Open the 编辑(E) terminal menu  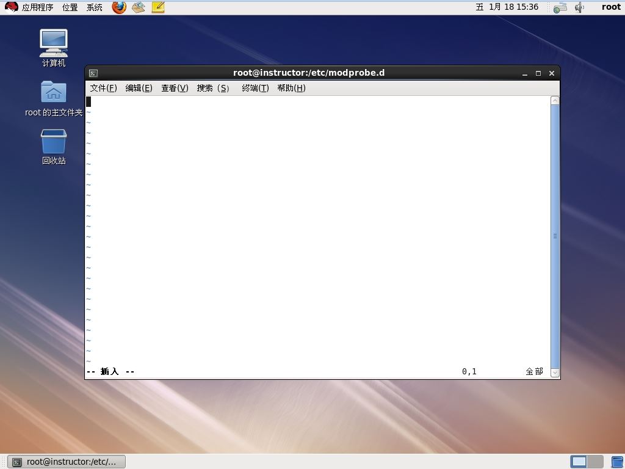pos(139,88)
